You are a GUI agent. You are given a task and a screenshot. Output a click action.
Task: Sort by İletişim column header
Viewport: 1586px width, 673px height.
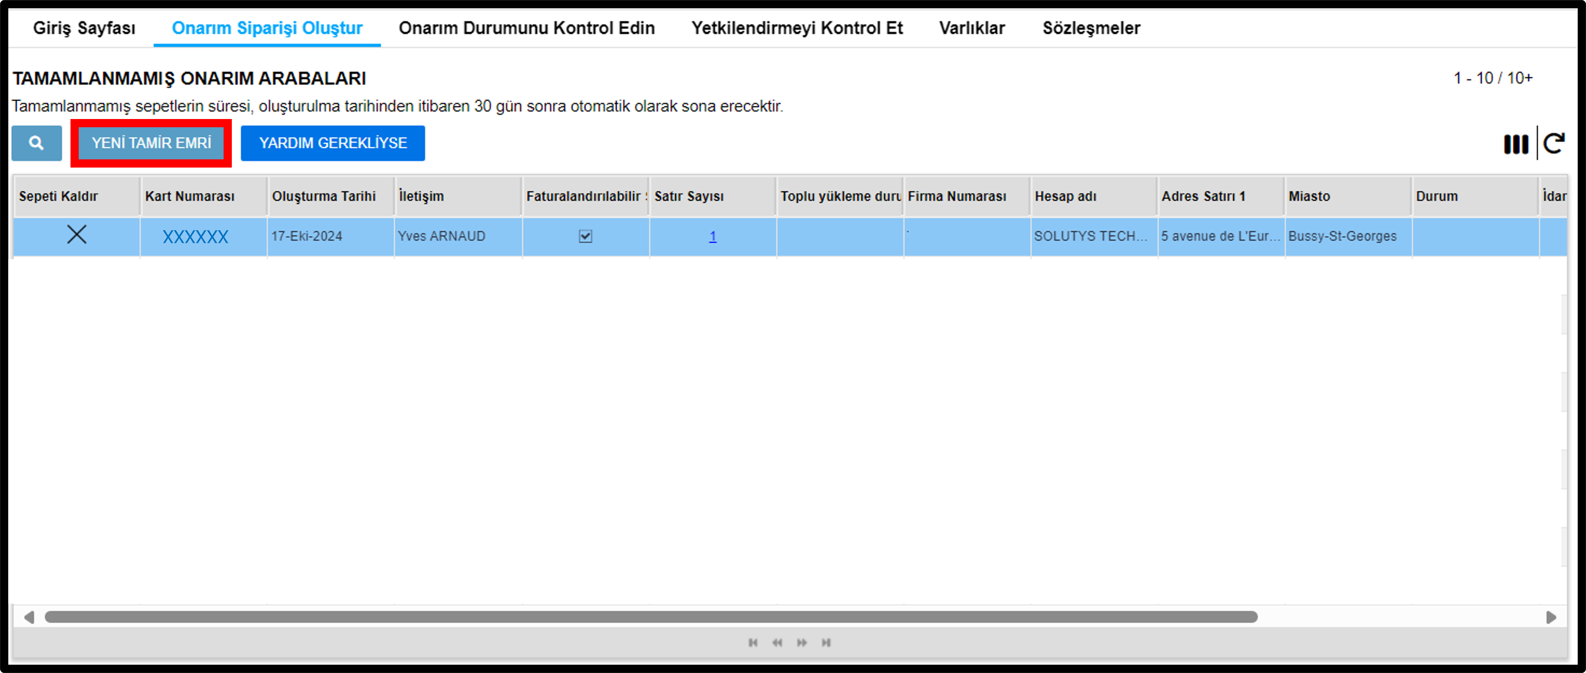coord(458,196)
